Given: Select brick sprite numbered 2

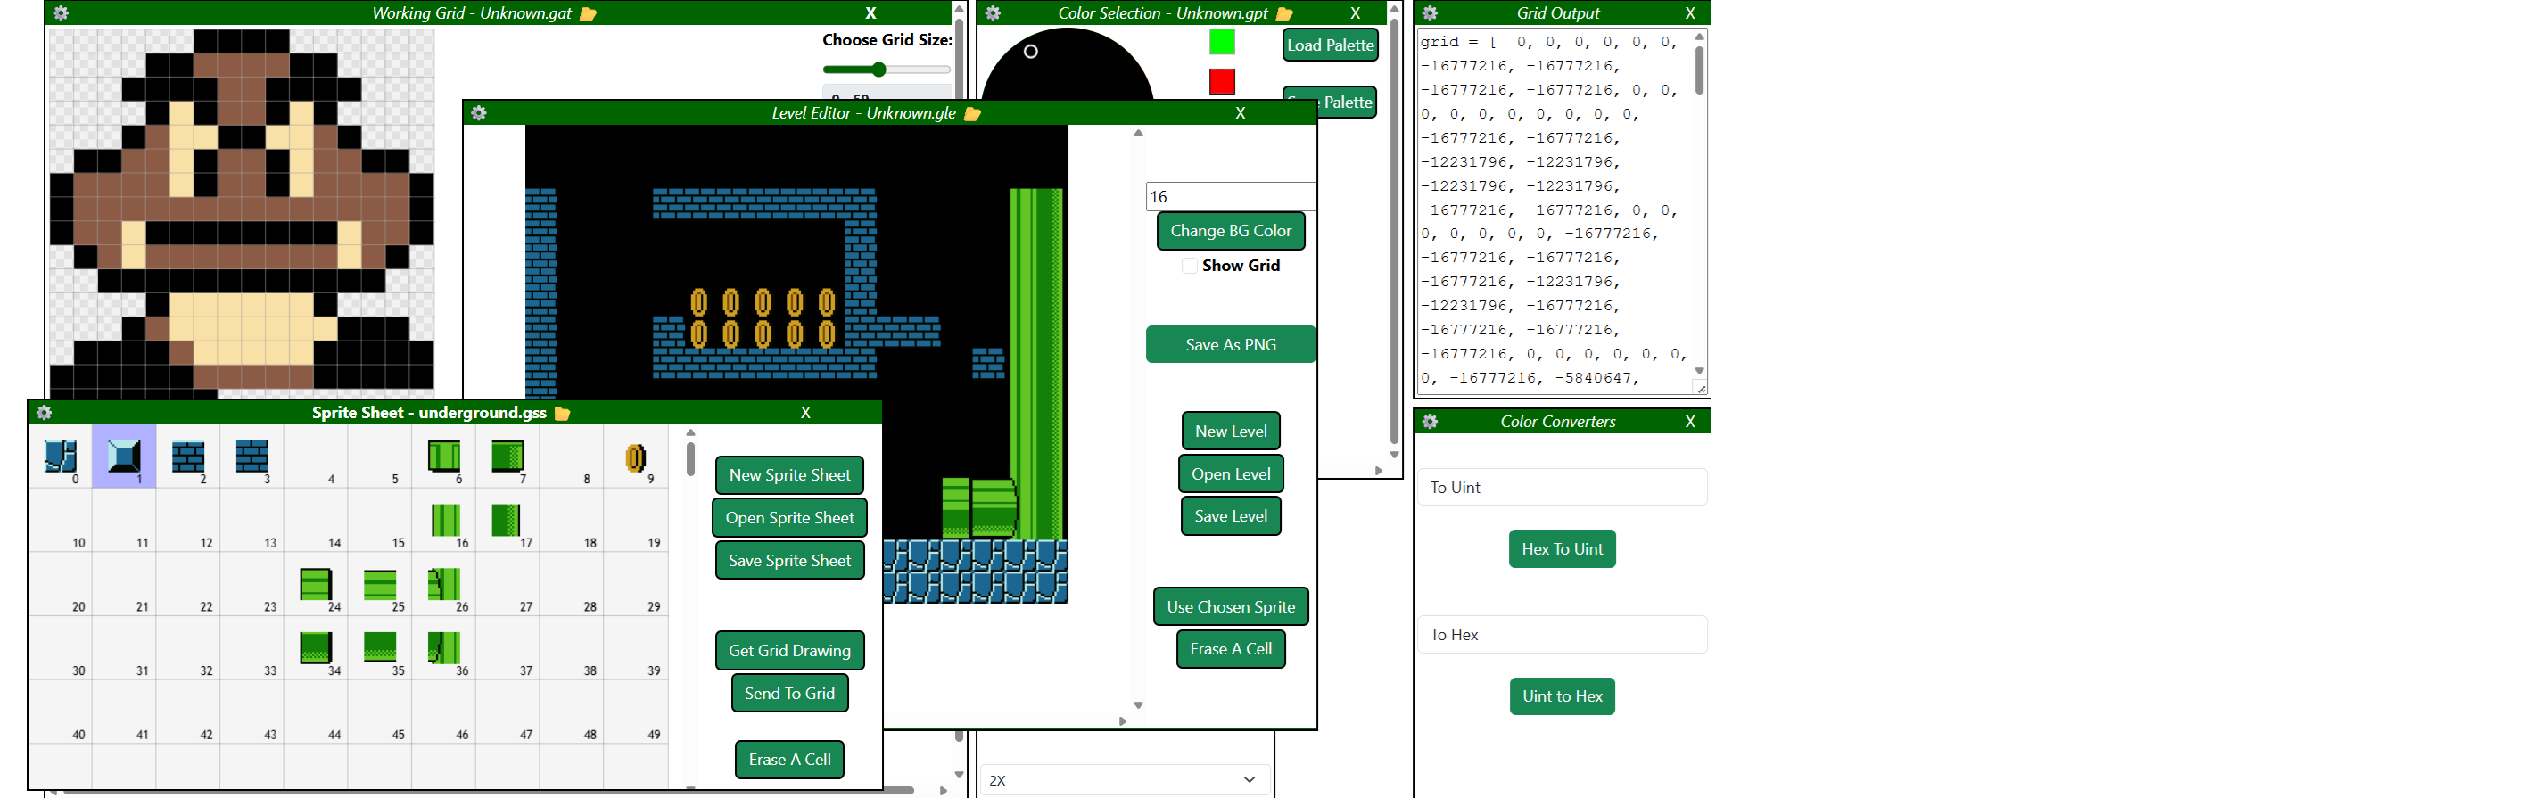Looking at the screenshot, I should click(x=188, y=457).
